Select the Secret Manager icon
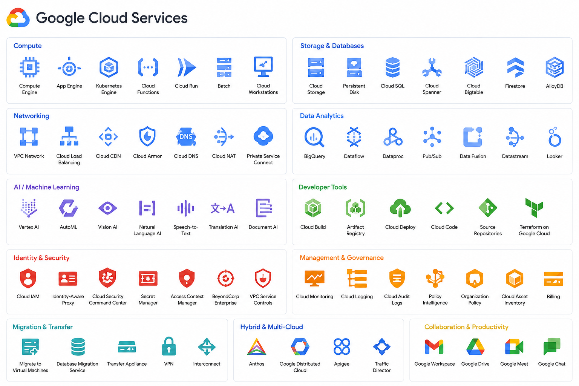The image size is (579, 386). pos(148,279)
